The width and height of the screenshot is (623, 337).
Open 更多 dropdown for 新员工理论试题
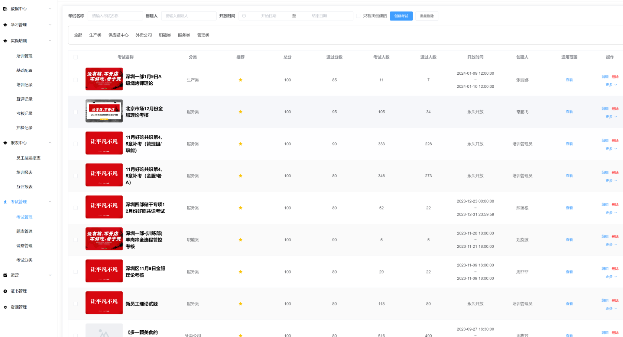pos(611,309)
